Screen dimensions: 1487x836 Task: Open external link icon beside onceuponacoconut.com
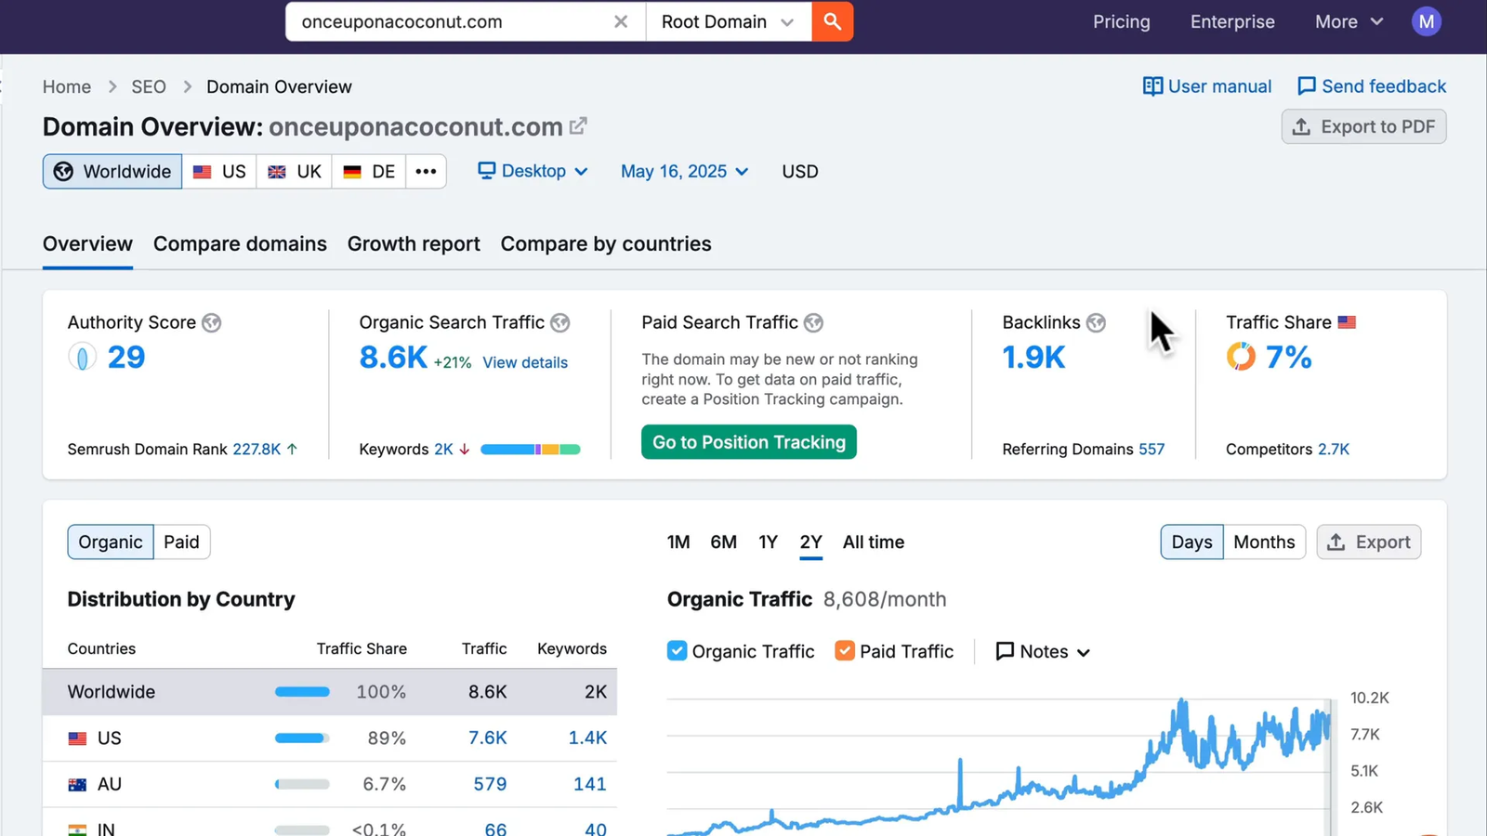578,125
